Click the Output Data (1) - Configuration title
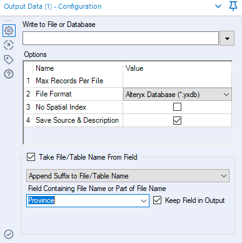242x243 pixels. (53, 6)
